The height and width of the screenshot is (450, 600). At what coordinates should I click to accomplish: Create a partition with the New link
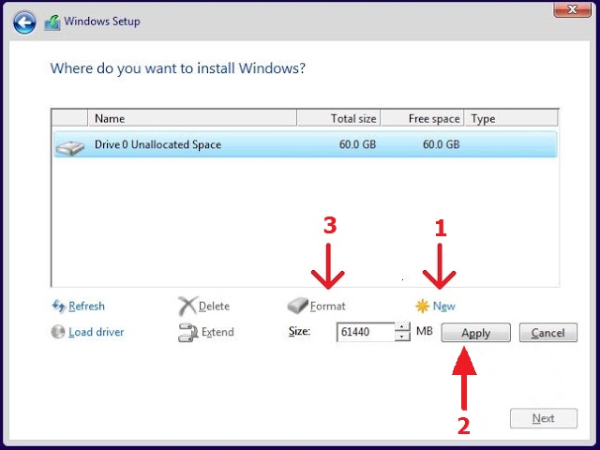coord(443,307)
